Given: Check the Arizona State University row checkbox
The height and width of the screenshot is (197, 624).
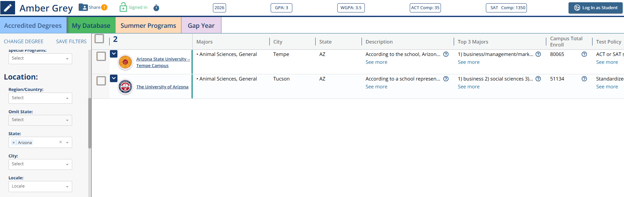Looking at the screenshot, I should point(101,56).
